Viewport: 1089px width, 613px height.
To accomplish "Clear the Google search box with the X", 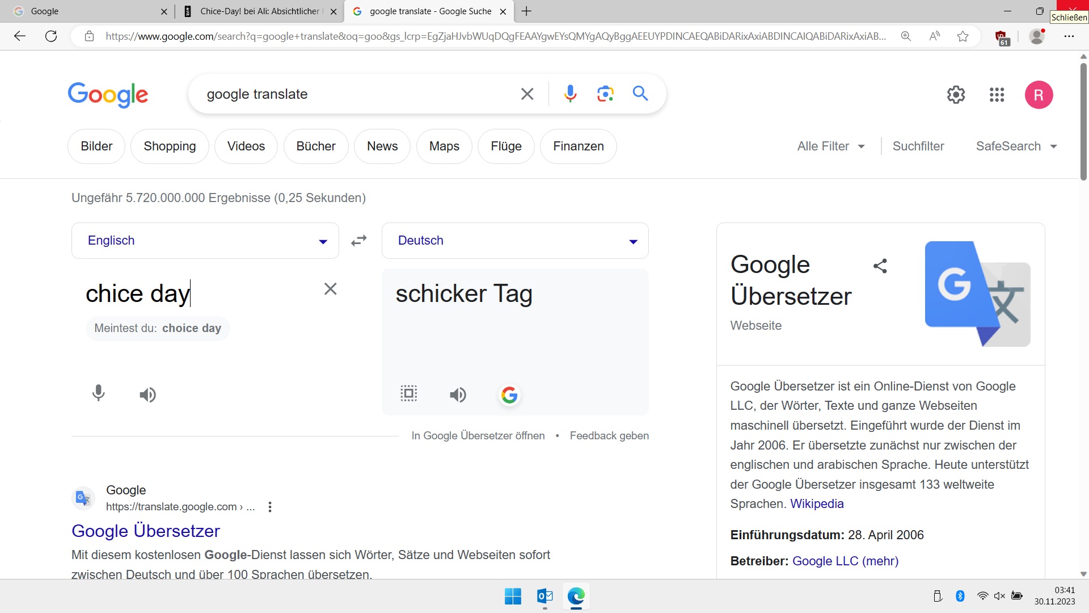I will point(527,94).
